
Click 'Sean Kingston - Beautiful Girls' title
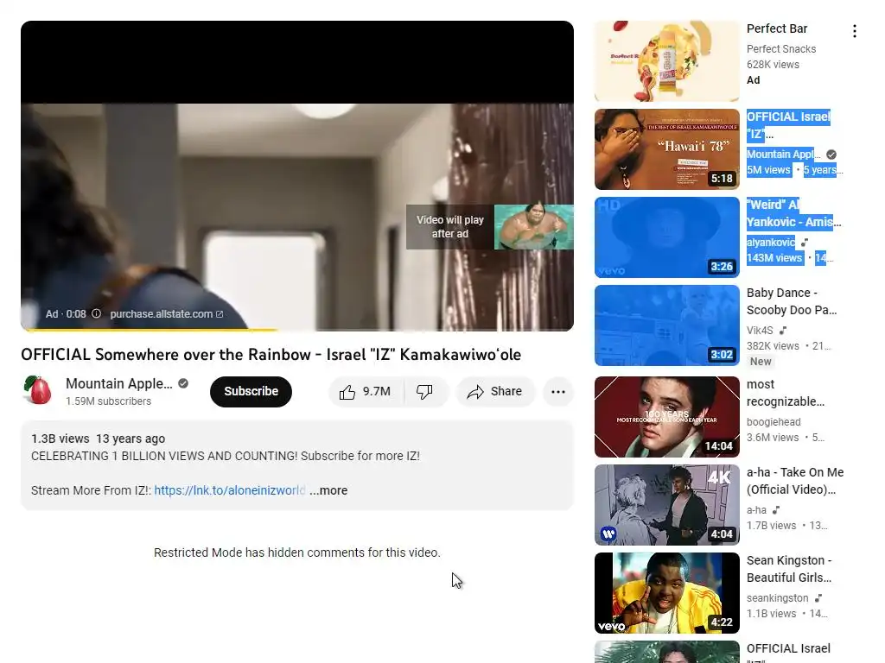[789, 569]
